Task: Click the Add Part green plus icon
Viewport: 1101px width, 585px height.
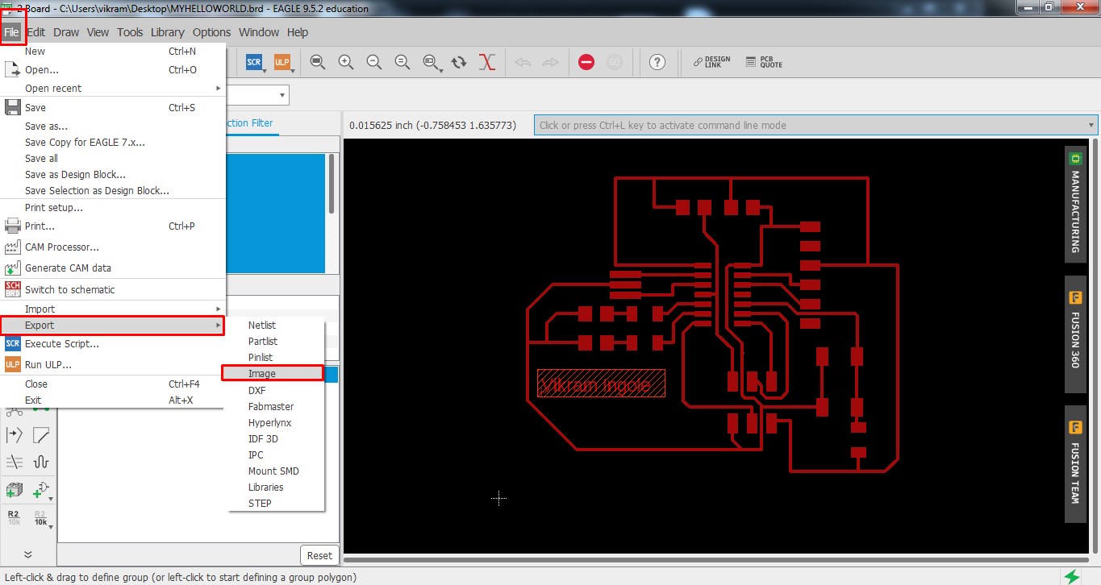Action: [14, 489]
